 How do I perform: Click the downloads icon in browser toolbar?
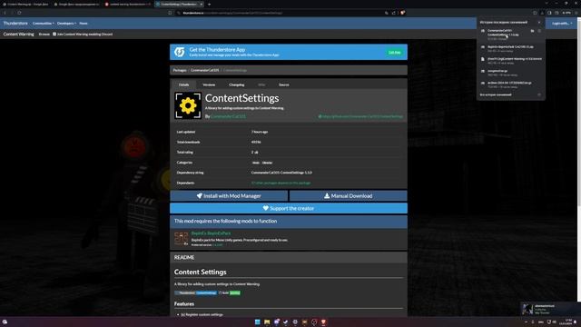[542, 13]
